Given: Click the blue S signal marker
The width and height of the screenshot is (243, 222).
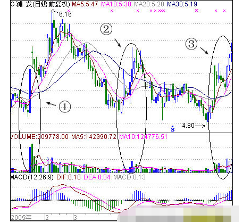Looking at the screenshot, I should (173, 129).
